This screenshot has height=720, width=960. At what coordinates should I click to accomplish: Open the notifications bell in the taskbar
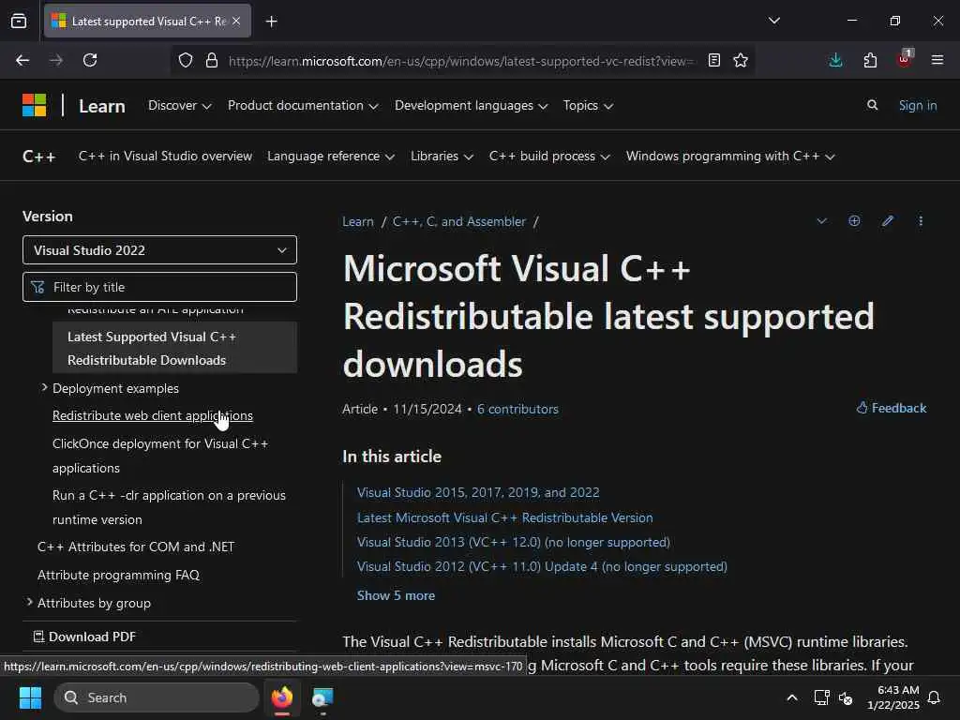coord(934,697)
